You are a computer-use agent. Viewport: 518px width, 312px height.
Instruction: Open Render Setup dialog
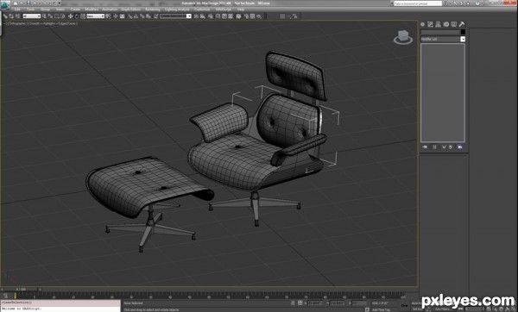pos(246,16)
